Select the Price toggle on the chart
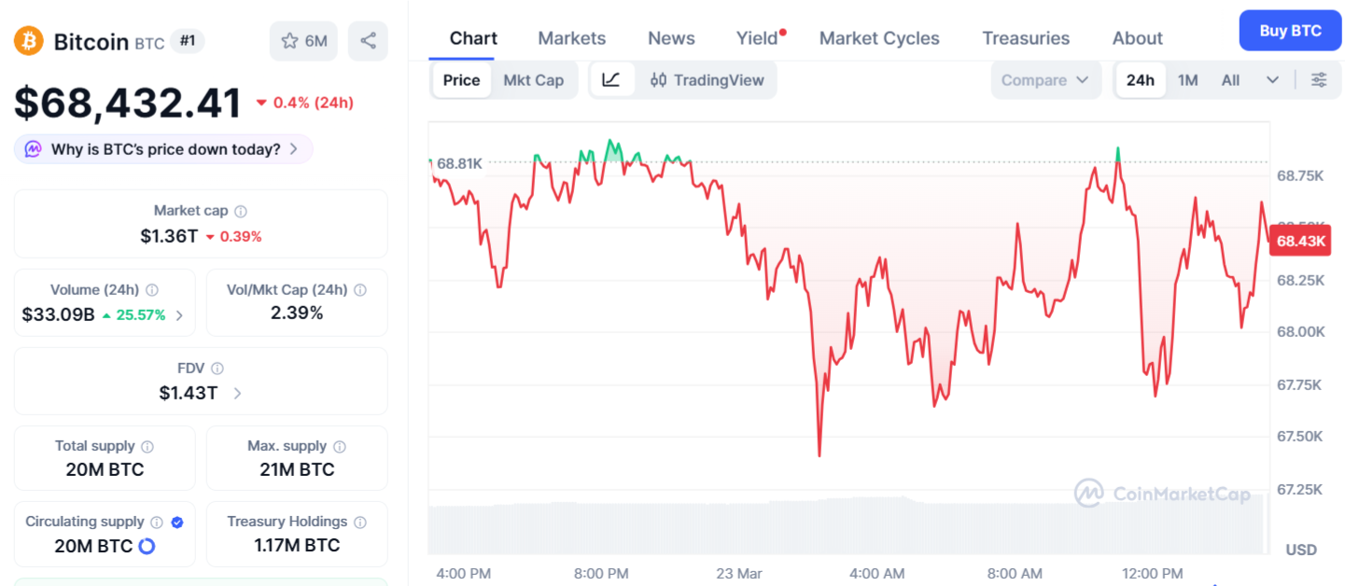Image resolution: width=1345 pixels, height=586 pixels. click(461, 80)
